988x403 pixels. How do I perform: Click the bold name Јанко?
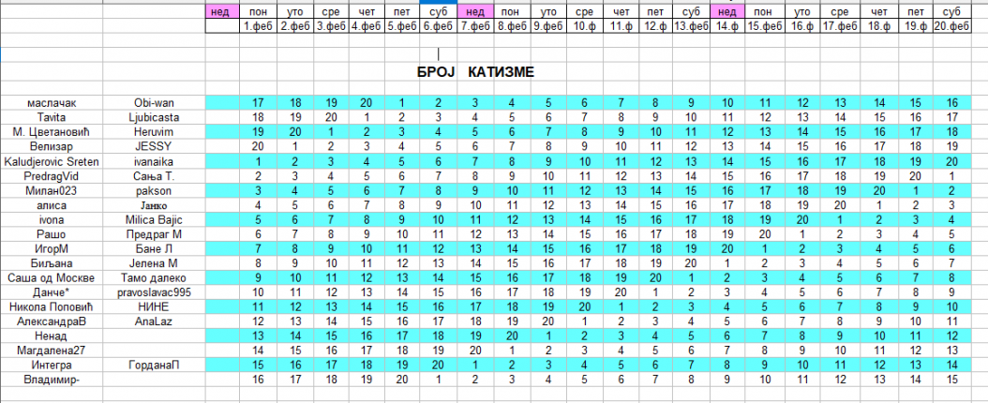coord(154,204)
